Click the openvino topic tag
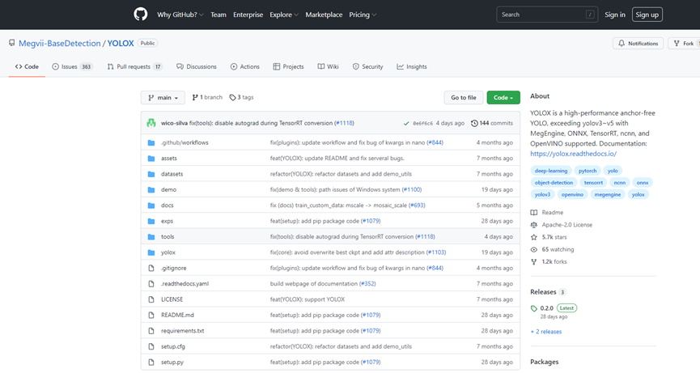Viewport: 700px width, 373px height. (x=572, y=194)
